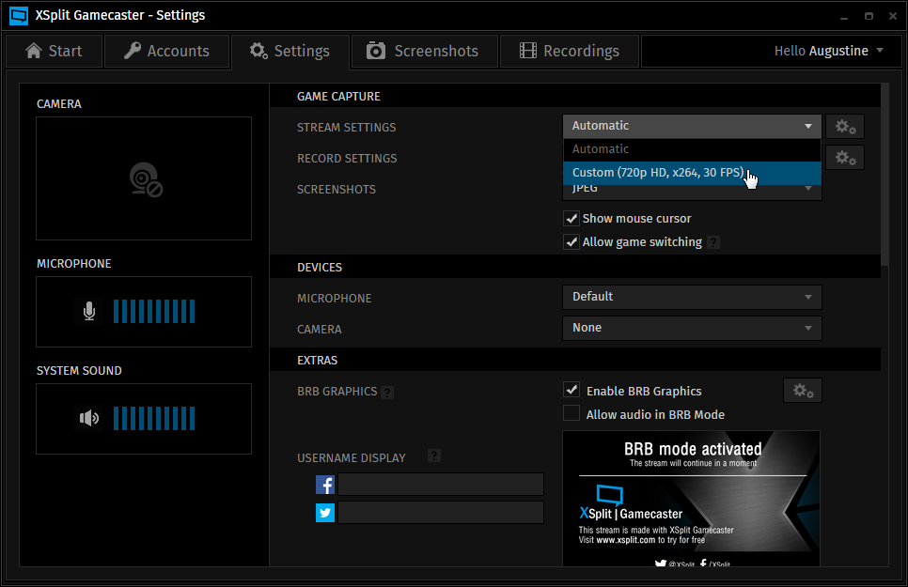This screenshot has width=908, height=587.
Task: Click the help icon beside Allow game switching
Action: tap(714, 242)
